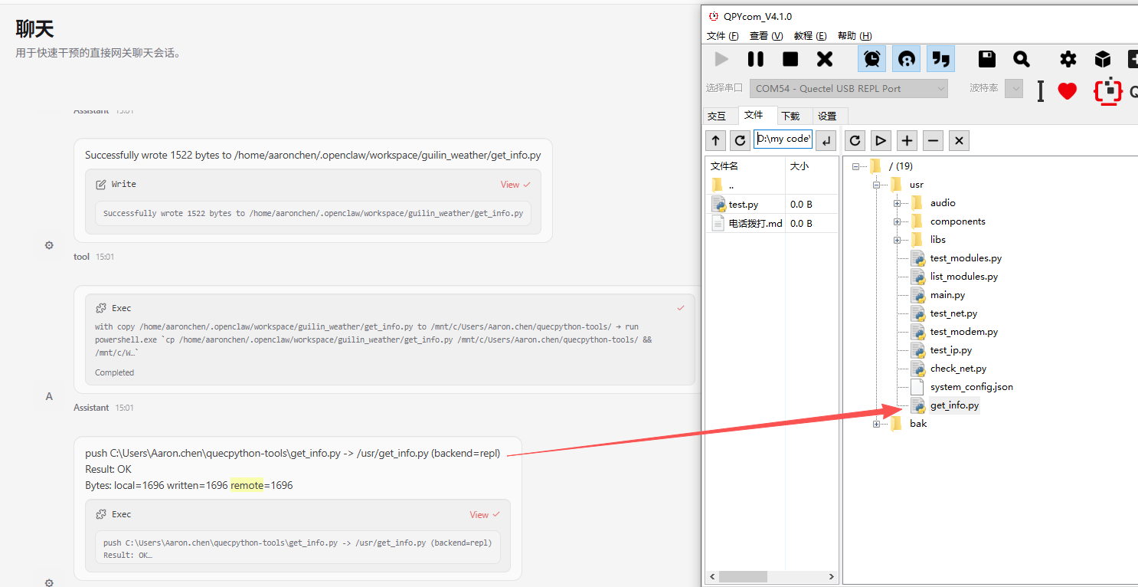Click the red heart icon
Image resolution: width=1138 pixels, height=587 pixels.
[x=1067, y=90]
